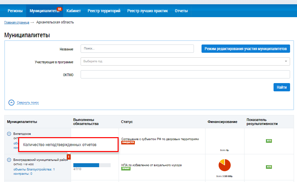
Task: Click the red 'Ожидается' status label
Action: (x=128, y=143)
